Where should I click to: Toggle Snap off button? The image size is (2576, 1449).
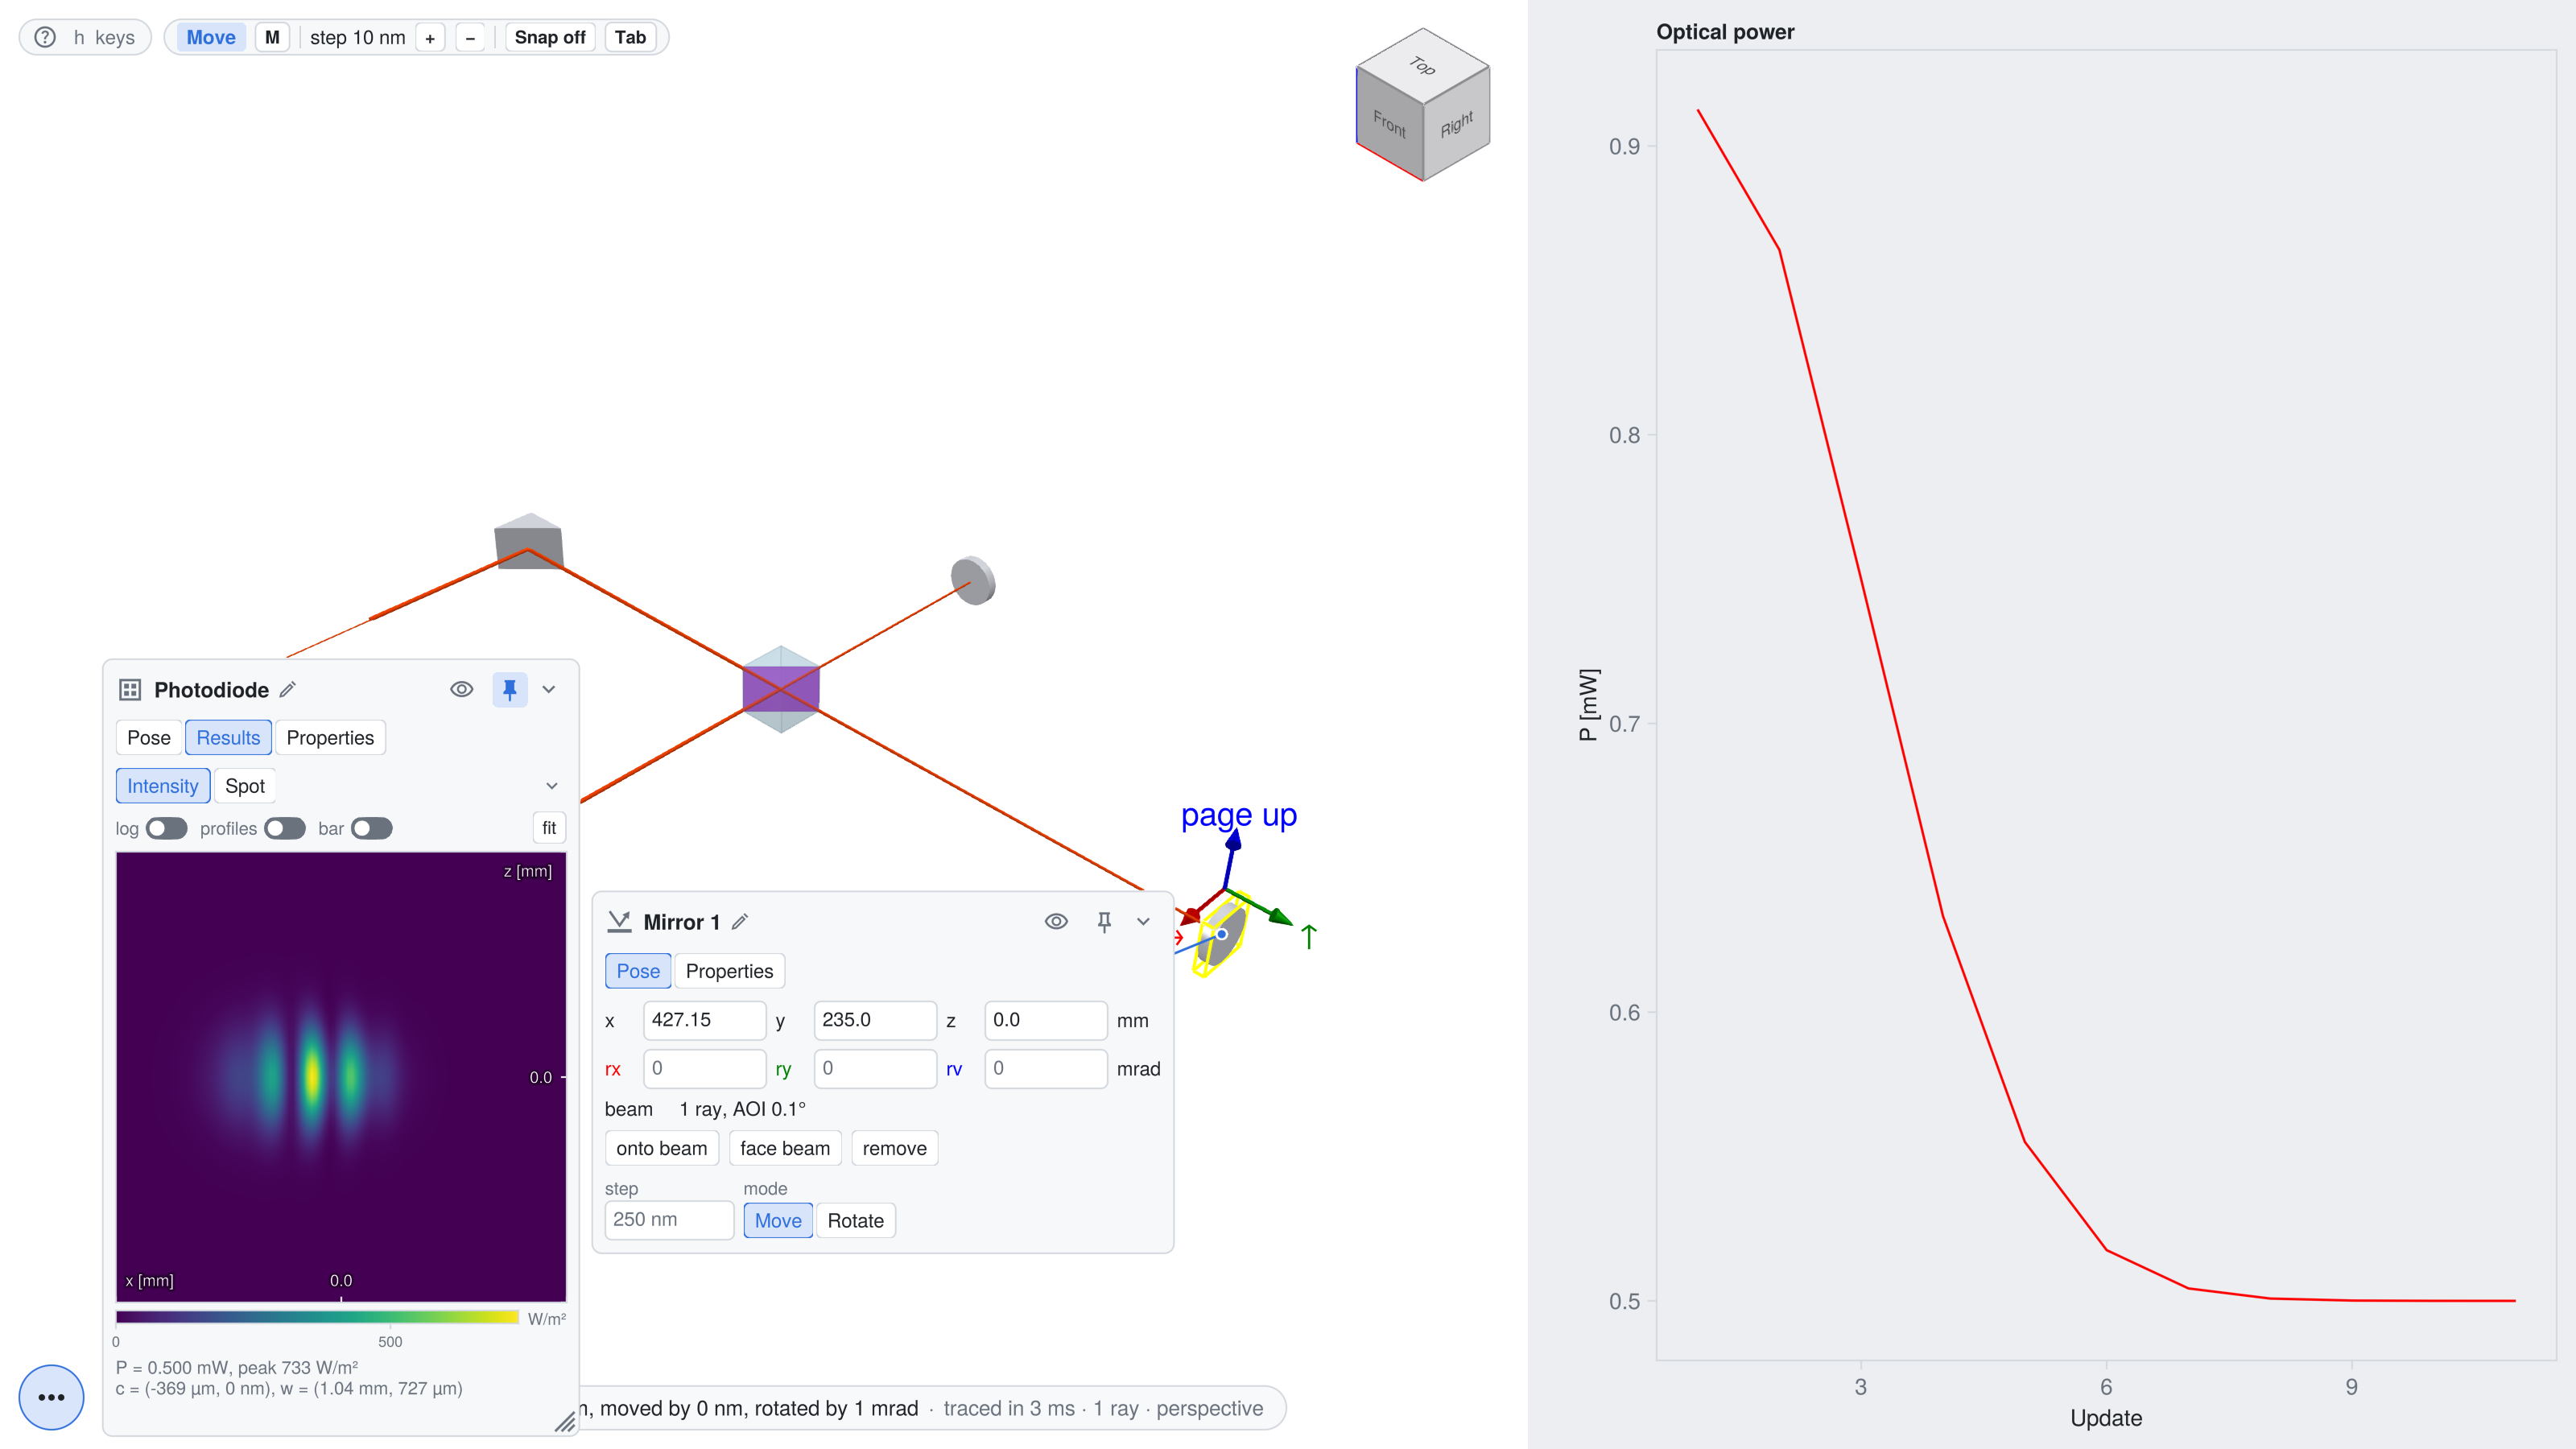550,38
